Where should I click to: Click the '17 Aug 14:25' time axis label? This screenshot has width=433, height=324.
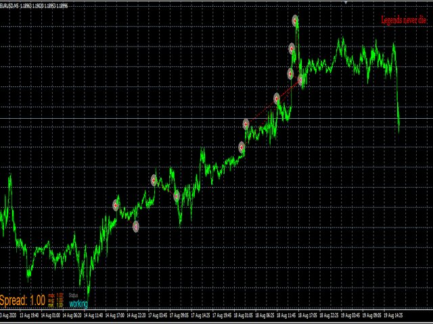pyautogui.click(x=201, y=315)
